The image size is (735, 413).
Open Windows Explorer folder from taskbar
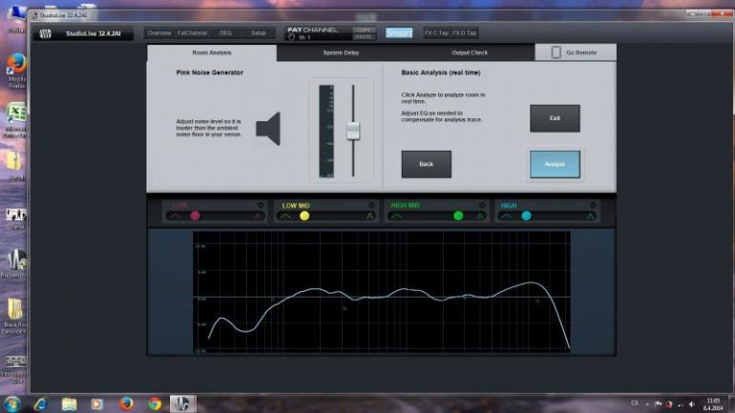69,403
